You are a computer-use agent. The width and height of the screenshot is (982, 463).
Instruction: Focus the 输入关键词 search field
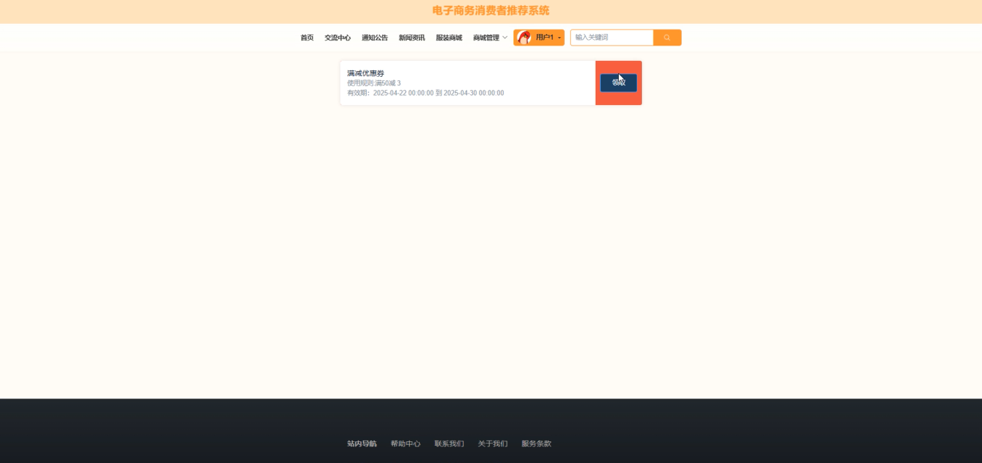(x=612, y=38)
